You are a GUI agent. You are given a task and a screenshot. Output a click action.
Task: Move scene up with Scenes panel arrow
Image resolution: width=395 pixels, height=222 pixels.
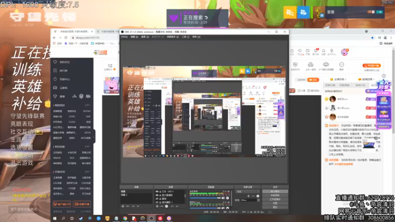coord(133,206)
